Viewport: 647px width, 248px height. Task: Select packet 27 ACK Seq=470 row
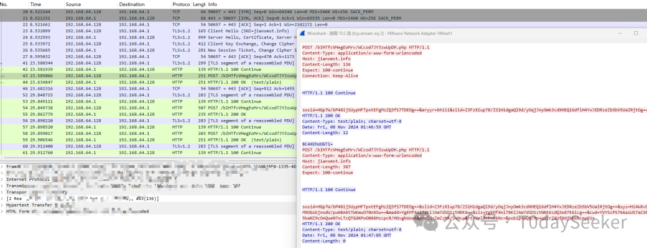[x=149, y=56]
